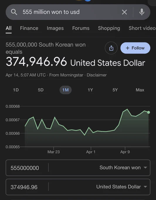The image size is (156, 200).
Task: Open the From Morningstar source link
Action: tap(66, 75)
